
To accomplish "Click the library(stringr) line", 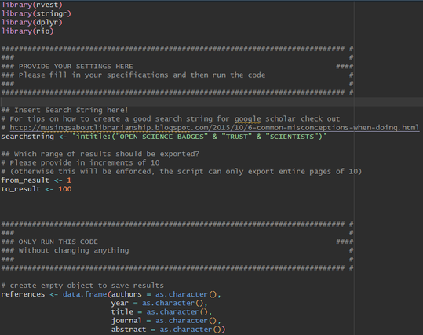I will pos(36,13).
